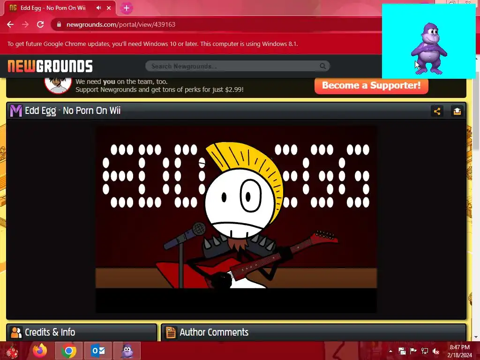Screen dimensions: 480x360
Task: Open the clock showing 8:47 PM
Action: pyautogui.click(x=459, y=351)
